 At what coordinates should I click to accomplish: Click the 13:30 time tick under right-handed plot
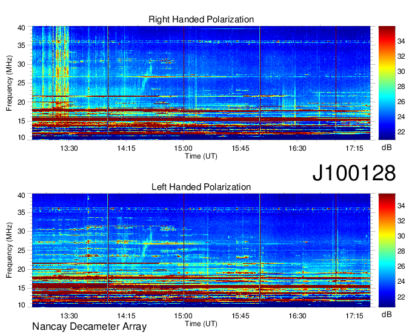[x=69, y=148]
